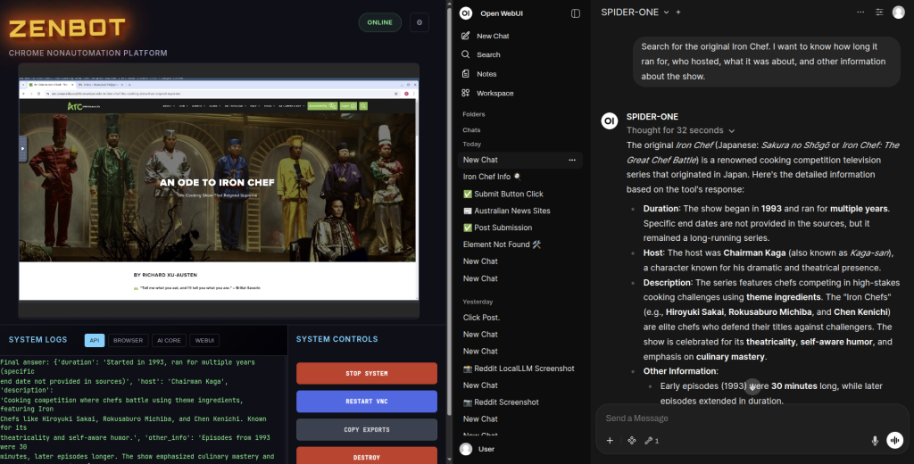Start microphone dictation in message box
Screen dimensions: 914x464
[875, 440]
